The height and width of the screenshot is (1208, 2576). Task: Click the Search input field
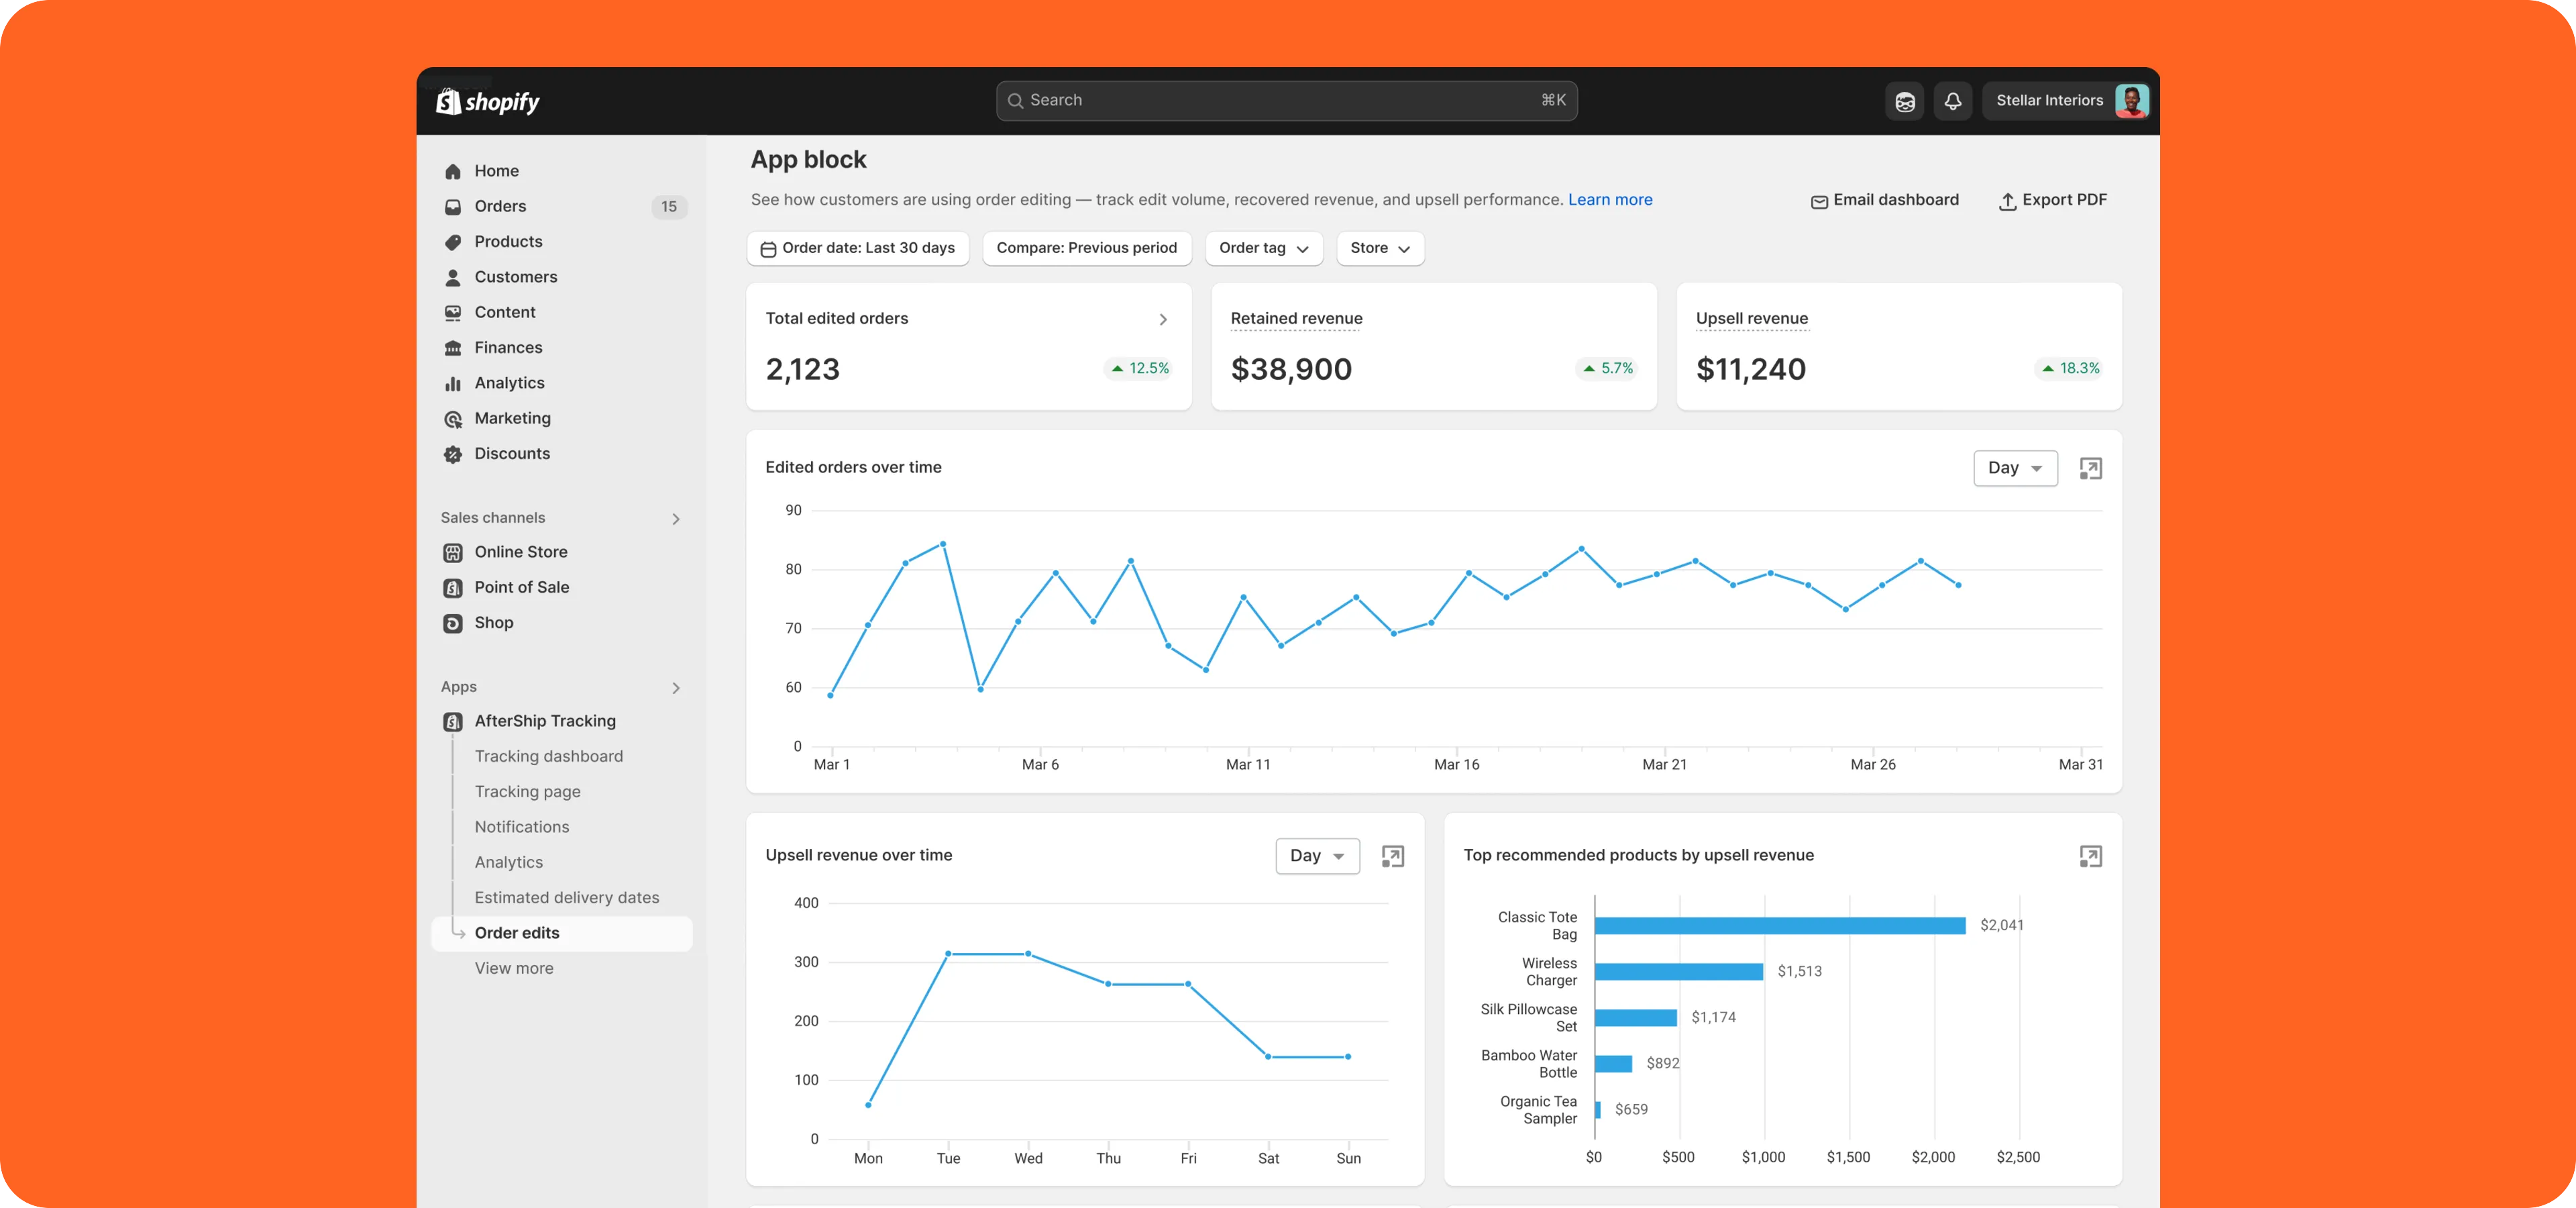coord(1286,101)
